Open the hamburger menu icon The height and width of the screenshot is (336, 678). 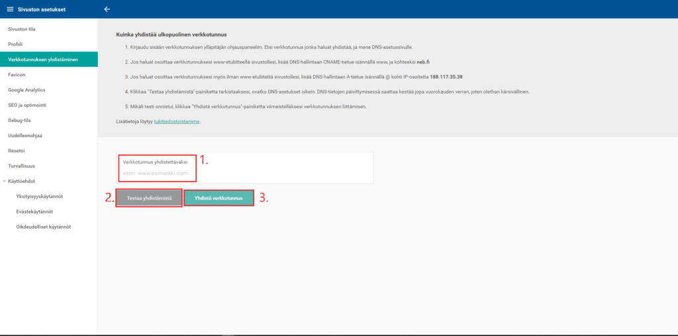tap(10, 9)
